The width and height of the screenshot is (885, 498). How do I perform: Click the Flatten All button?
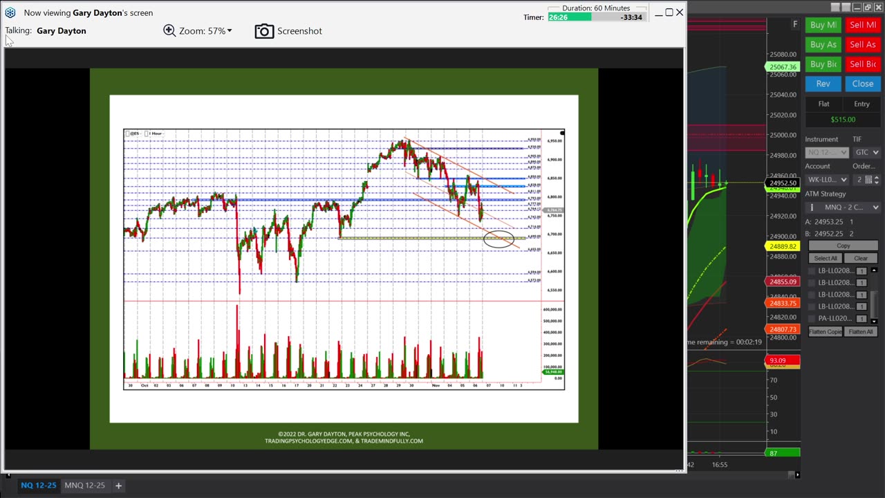tap(861, 332)
